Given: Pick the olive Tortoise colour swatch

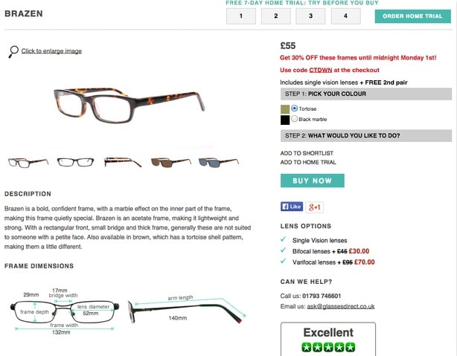Looking at the screenshot, I should [x=285, y=109].
